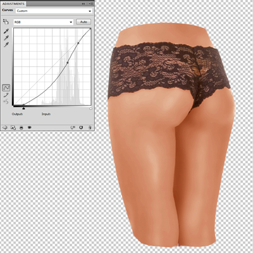Open the RGB channel dropdown
This screenshot has height=253, width=253.
(x=44, y=22)
